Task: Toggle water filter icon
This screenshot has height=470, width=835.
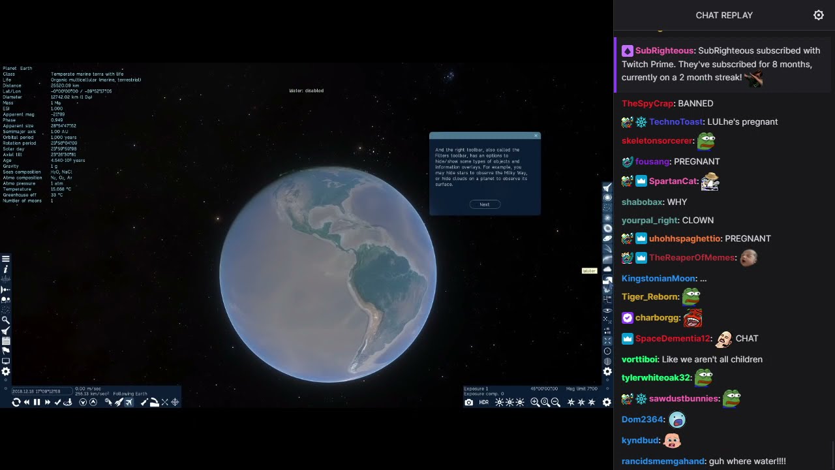Action: point(607,279)
